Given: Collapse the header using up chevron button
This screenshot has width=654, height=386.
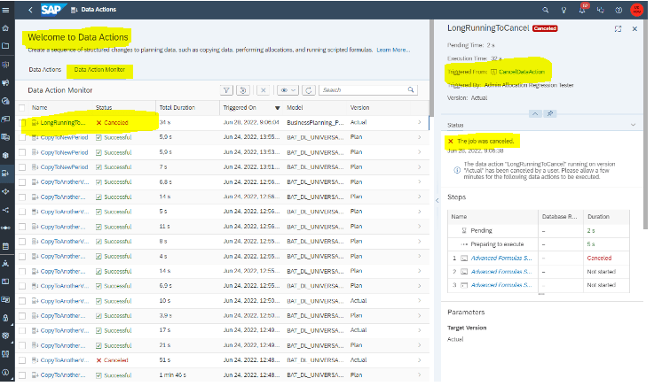Looking at the screenshot, I should tap(535, 113).
